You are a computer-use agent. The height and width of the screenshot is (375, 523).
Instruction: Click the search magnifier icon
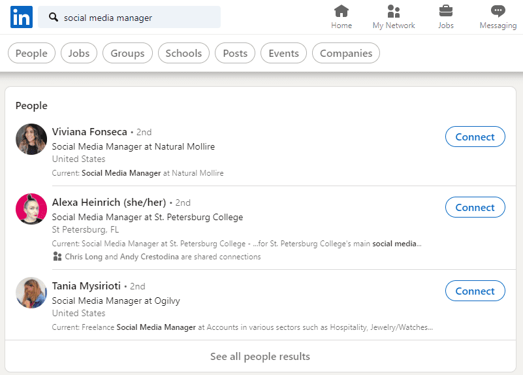tap(54, 17)
